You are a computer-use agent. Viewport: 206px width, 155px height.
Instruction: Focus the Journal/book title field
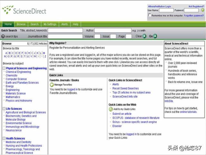65,36
